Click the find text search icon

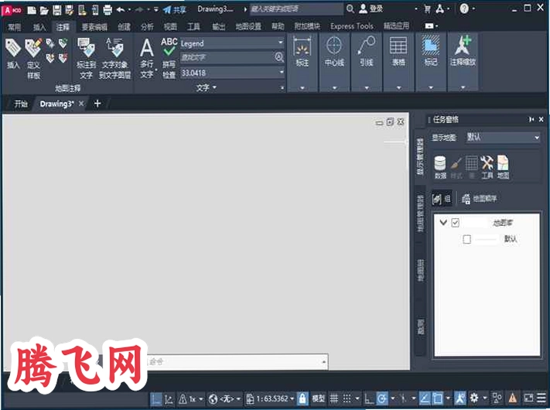tap(278, 57)
